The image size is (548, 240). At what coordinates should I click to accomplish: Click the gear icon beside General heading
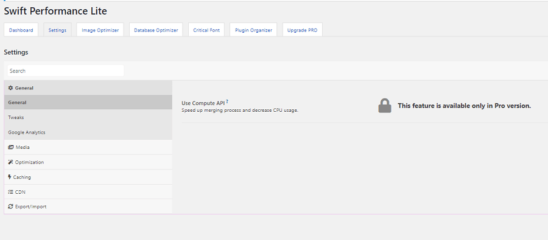(10, 88)
